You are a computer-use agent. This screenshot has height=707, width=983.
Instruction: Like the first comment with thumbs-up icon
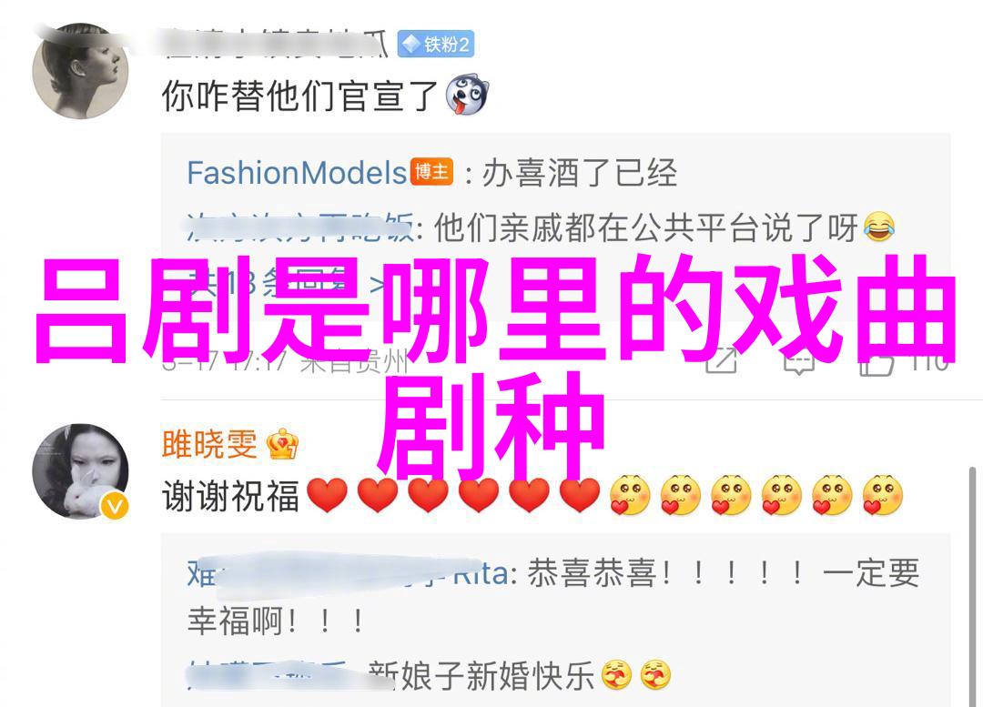[x=877, y=361]
